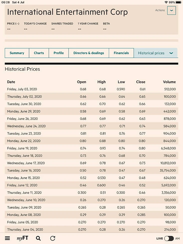Select the Friday, July 03, 2020 row
The width and height of the screenshot is (183, 244).
pos(92,89)
